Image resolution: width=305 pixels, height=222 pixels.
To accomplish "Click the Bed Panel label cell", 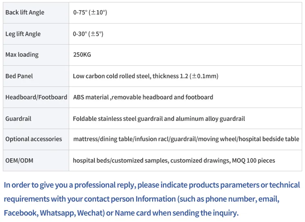I will pyautogui.click(x=36, y=76).
